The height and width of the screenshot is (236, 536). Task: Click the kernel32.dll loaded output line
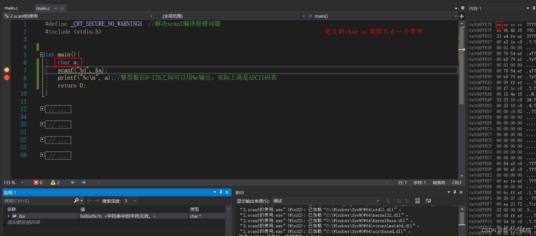(324, 215)
